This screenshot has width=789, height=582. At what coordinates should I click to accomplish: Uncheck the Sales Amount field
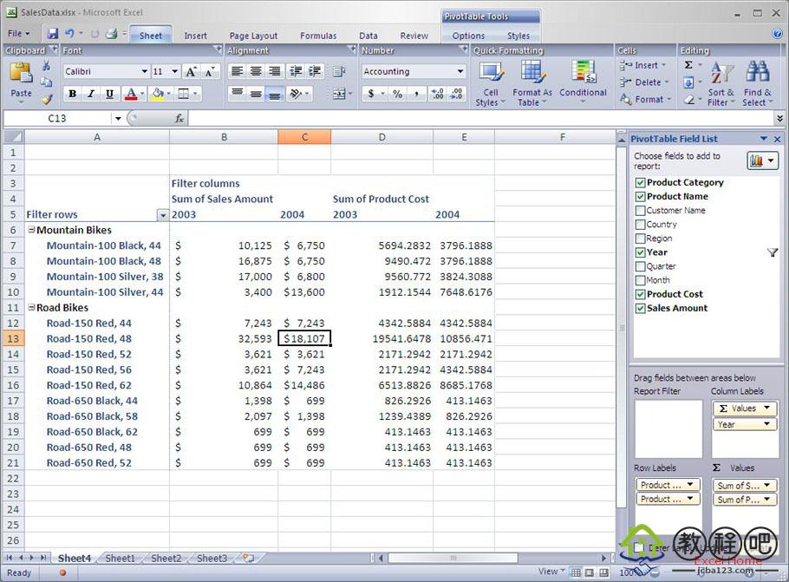pyautogui.click(x=640, y=309)
